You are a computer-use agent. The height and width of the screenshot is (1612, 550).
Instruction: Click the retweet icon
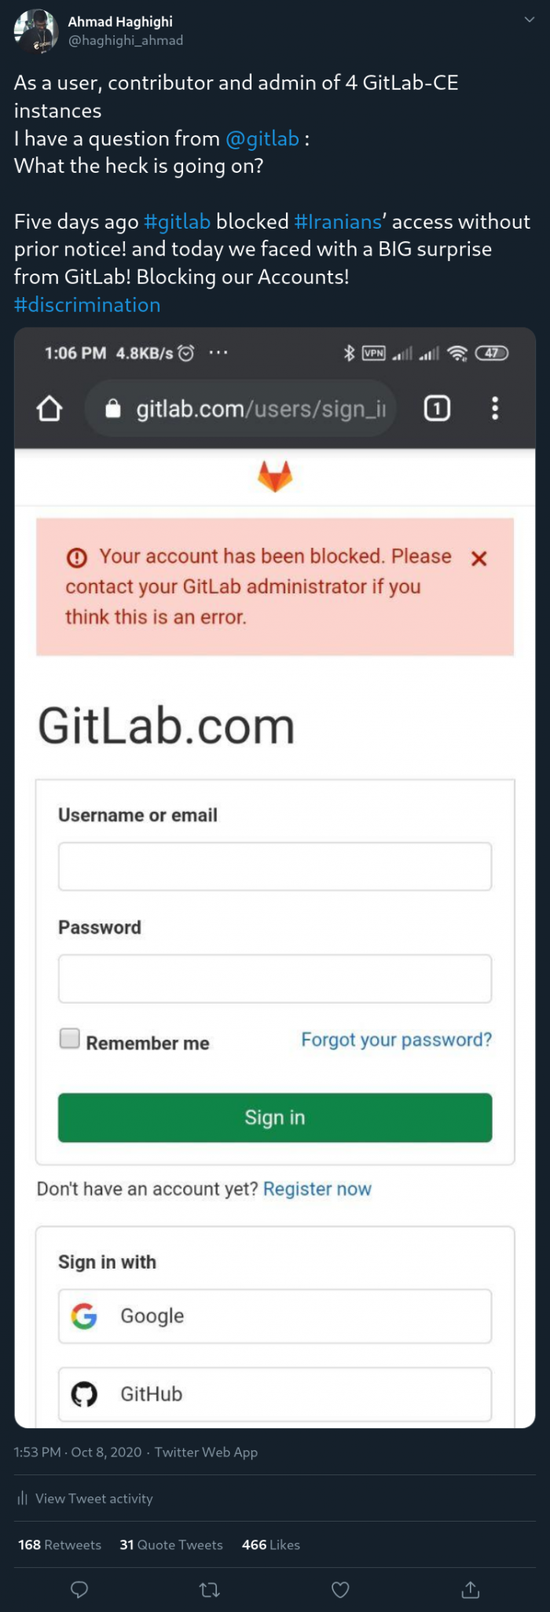210,1590
